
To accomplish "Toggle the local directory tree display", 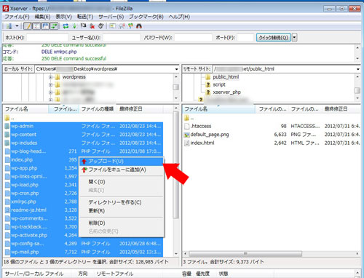I will 36,26.
